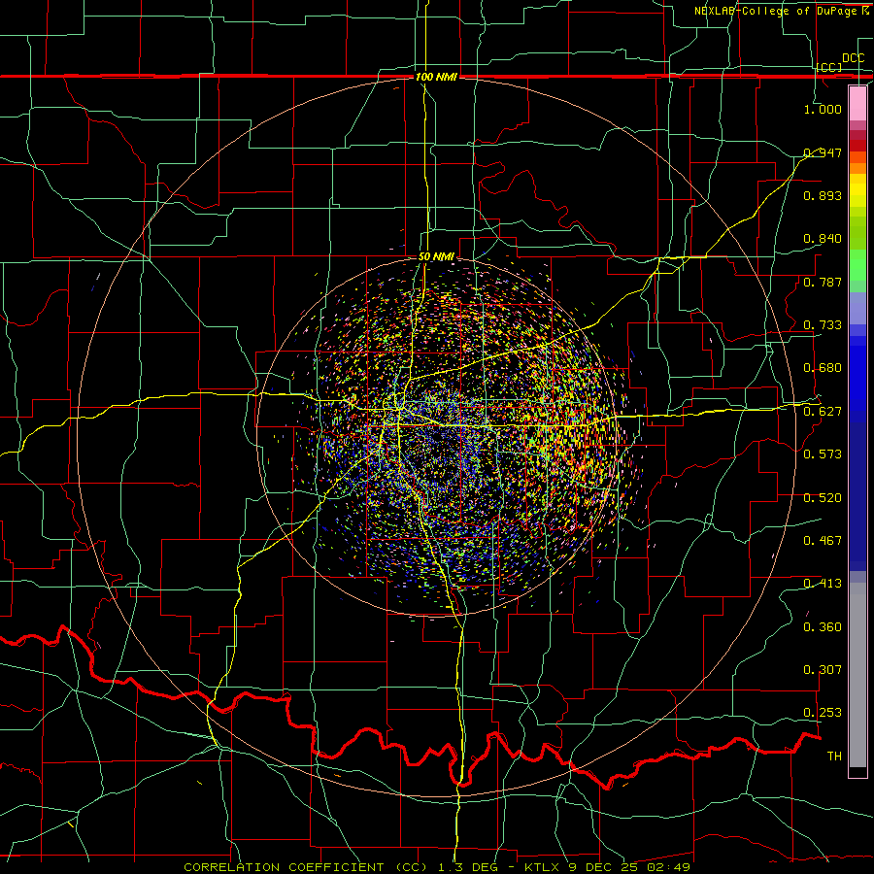The width and height of the screenshot is (874, 874).
Task: Click the 0.840 scale value
Action: click(823, 238)
